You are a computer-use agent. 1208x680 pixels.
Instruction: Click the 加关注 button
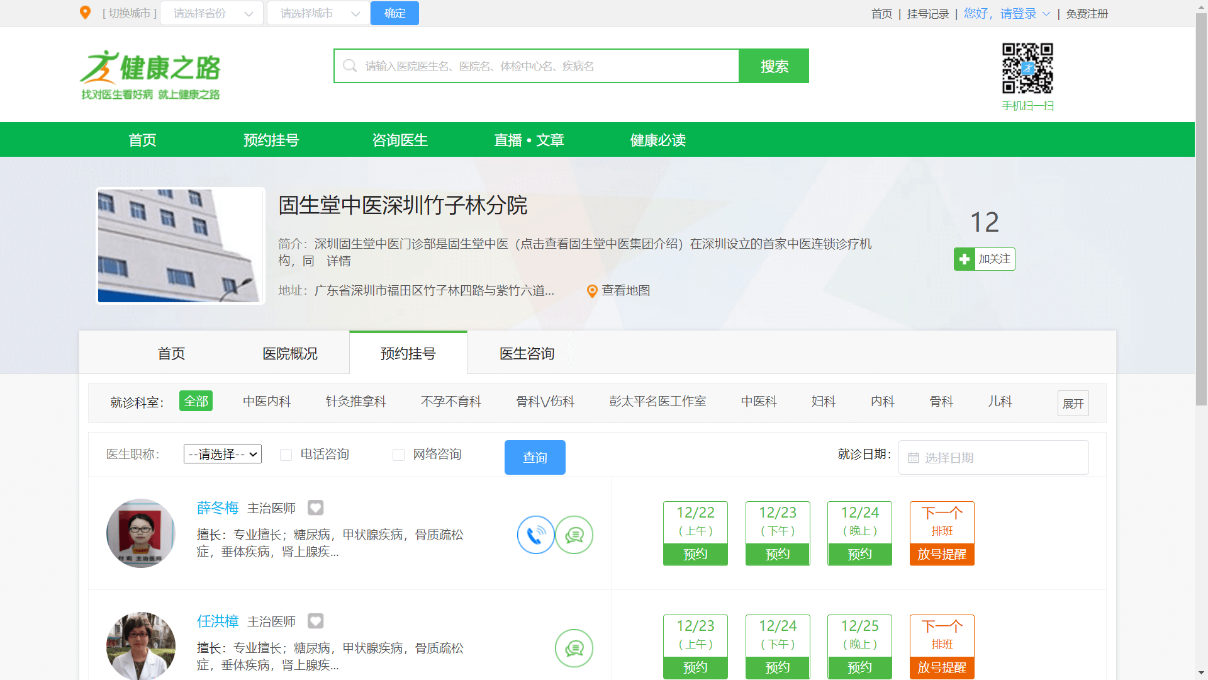pos(985,259)
